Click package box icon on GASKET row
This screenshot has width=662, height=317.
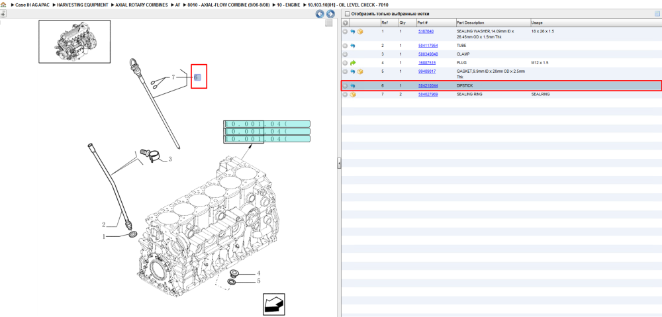360,71
